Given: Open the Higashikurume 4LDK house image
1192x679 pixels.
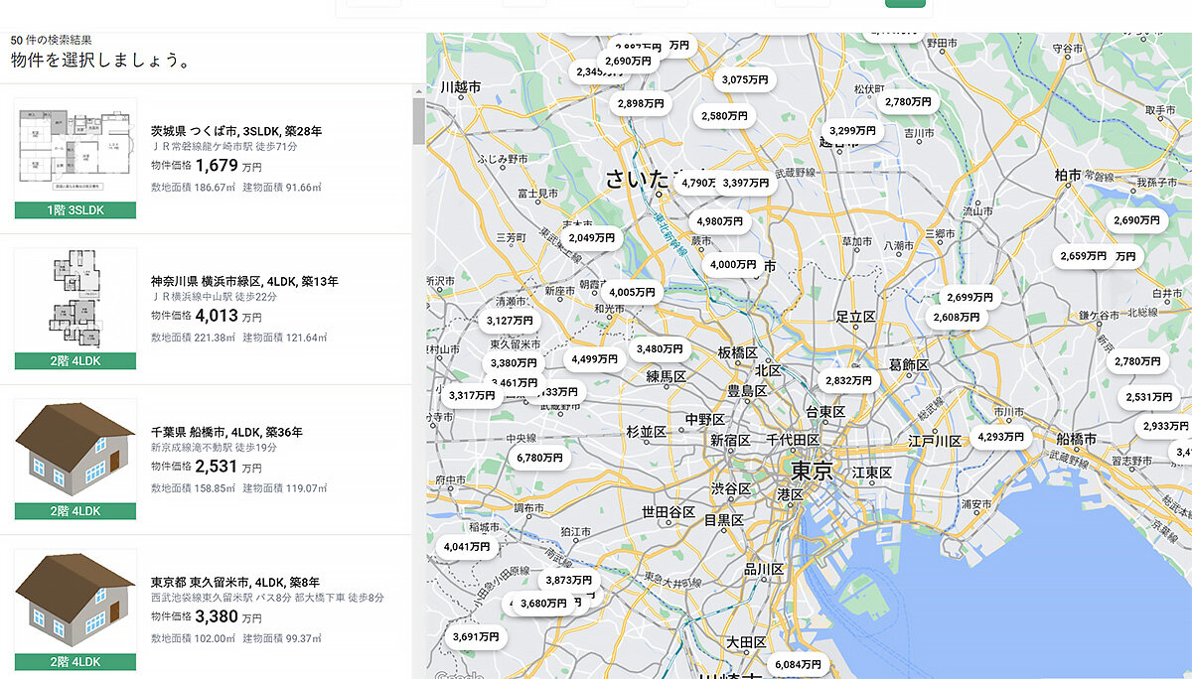Looking at the screenshot, I should 75,603.
